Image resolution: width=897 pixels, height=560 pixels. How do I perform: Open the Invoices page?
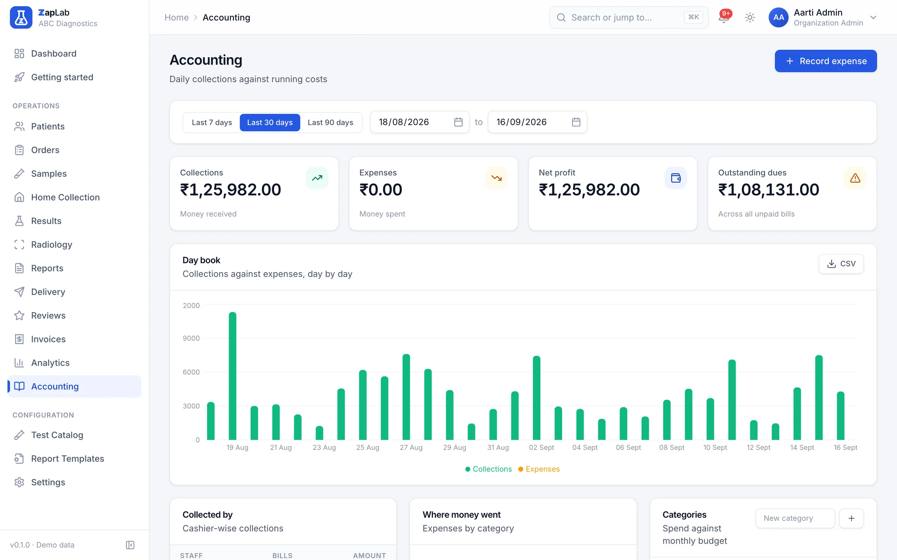74,339
